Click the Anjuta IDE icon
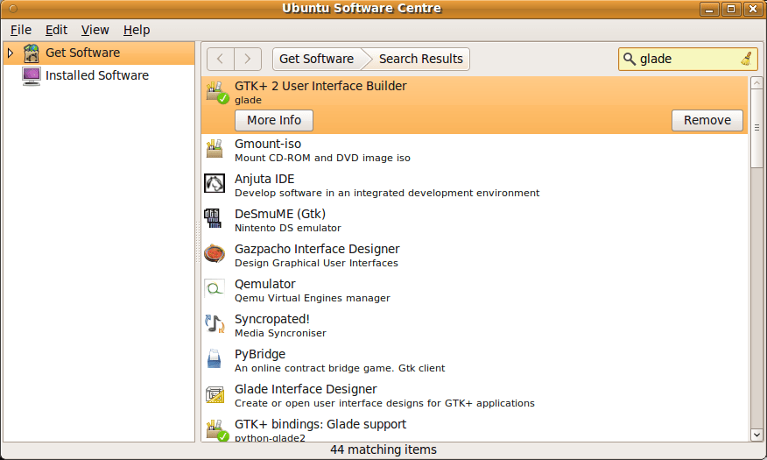 [x=215, y=183]
